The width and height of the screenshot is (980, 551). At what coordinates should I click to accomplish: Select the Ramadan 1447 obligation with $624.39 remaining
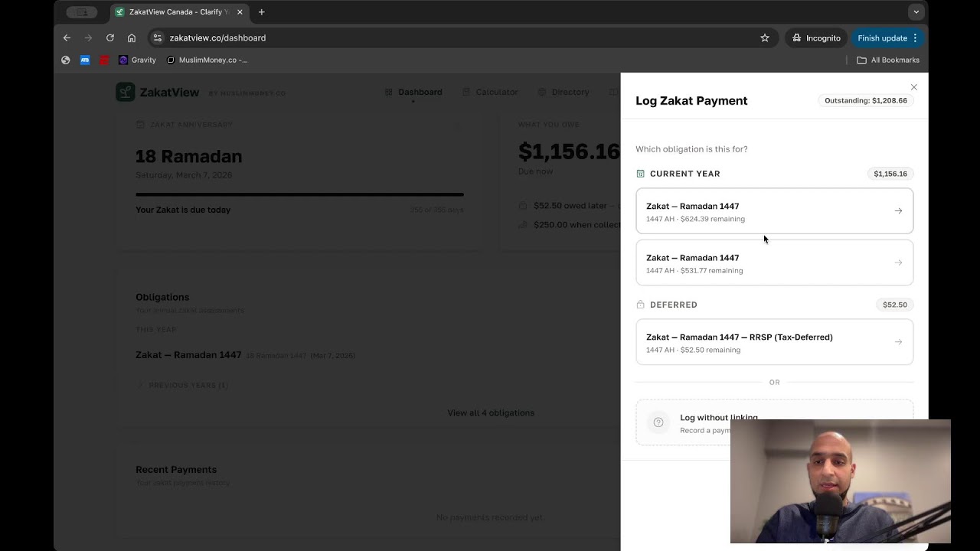774,211
